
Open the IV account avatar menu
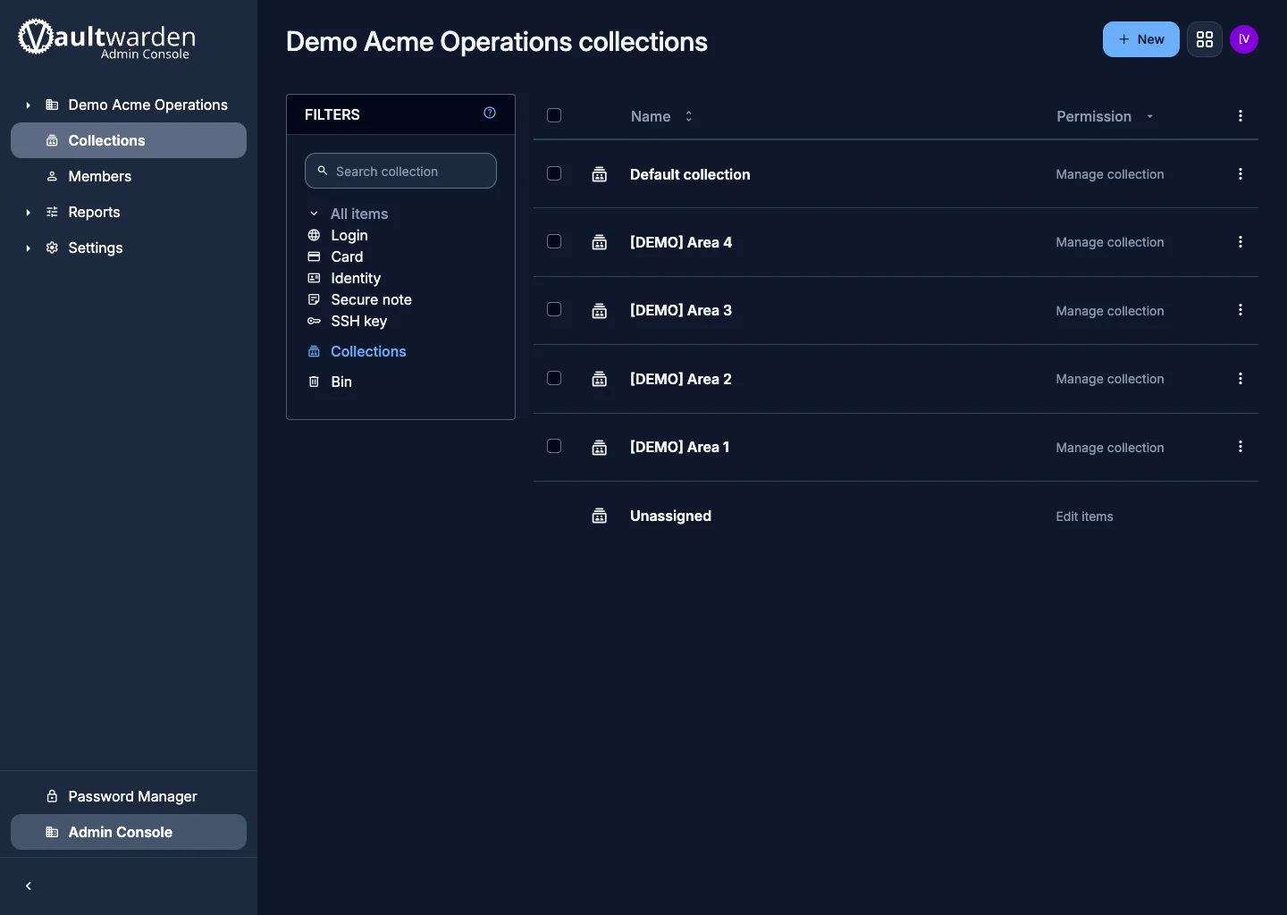(x=1244, y=39)
